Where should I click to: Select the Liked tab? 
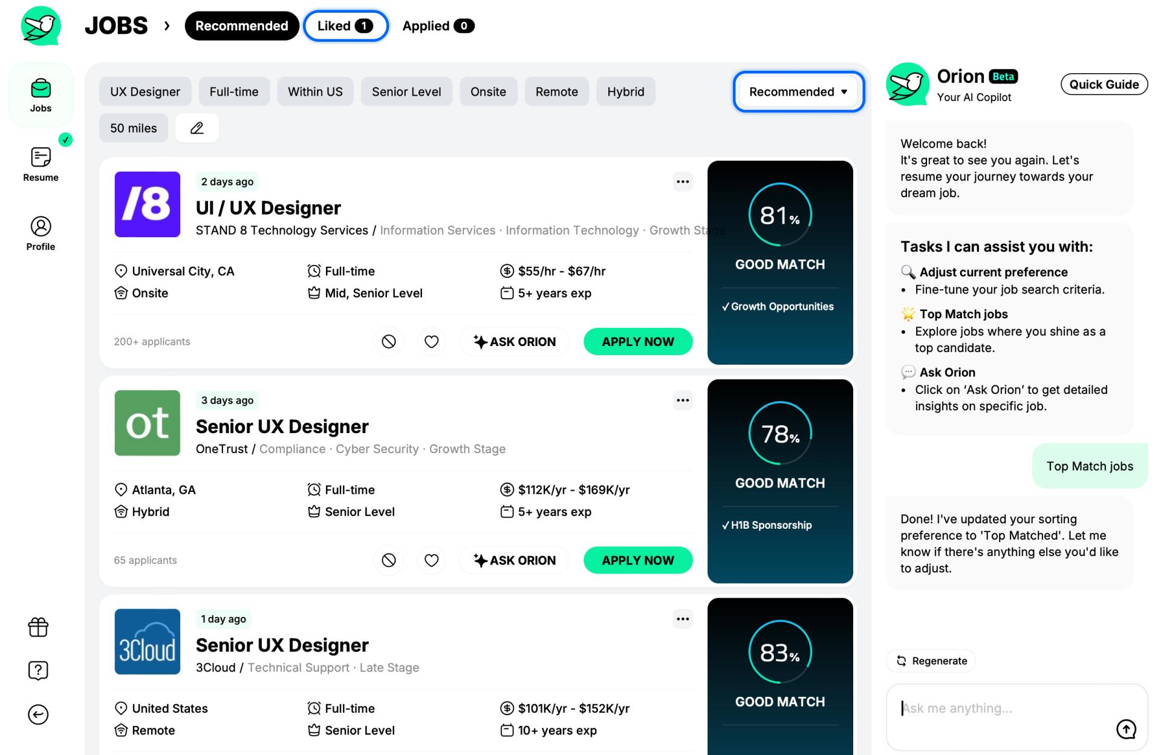[x=345, y=25]
